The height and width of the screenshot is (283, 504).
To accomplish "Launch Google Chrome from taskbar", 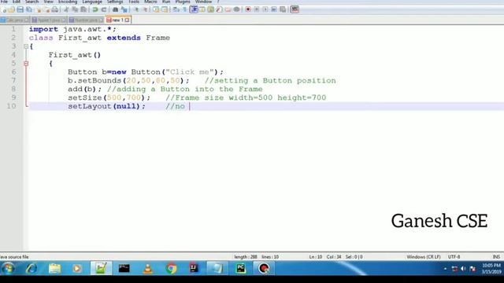I will coord(171,268).
